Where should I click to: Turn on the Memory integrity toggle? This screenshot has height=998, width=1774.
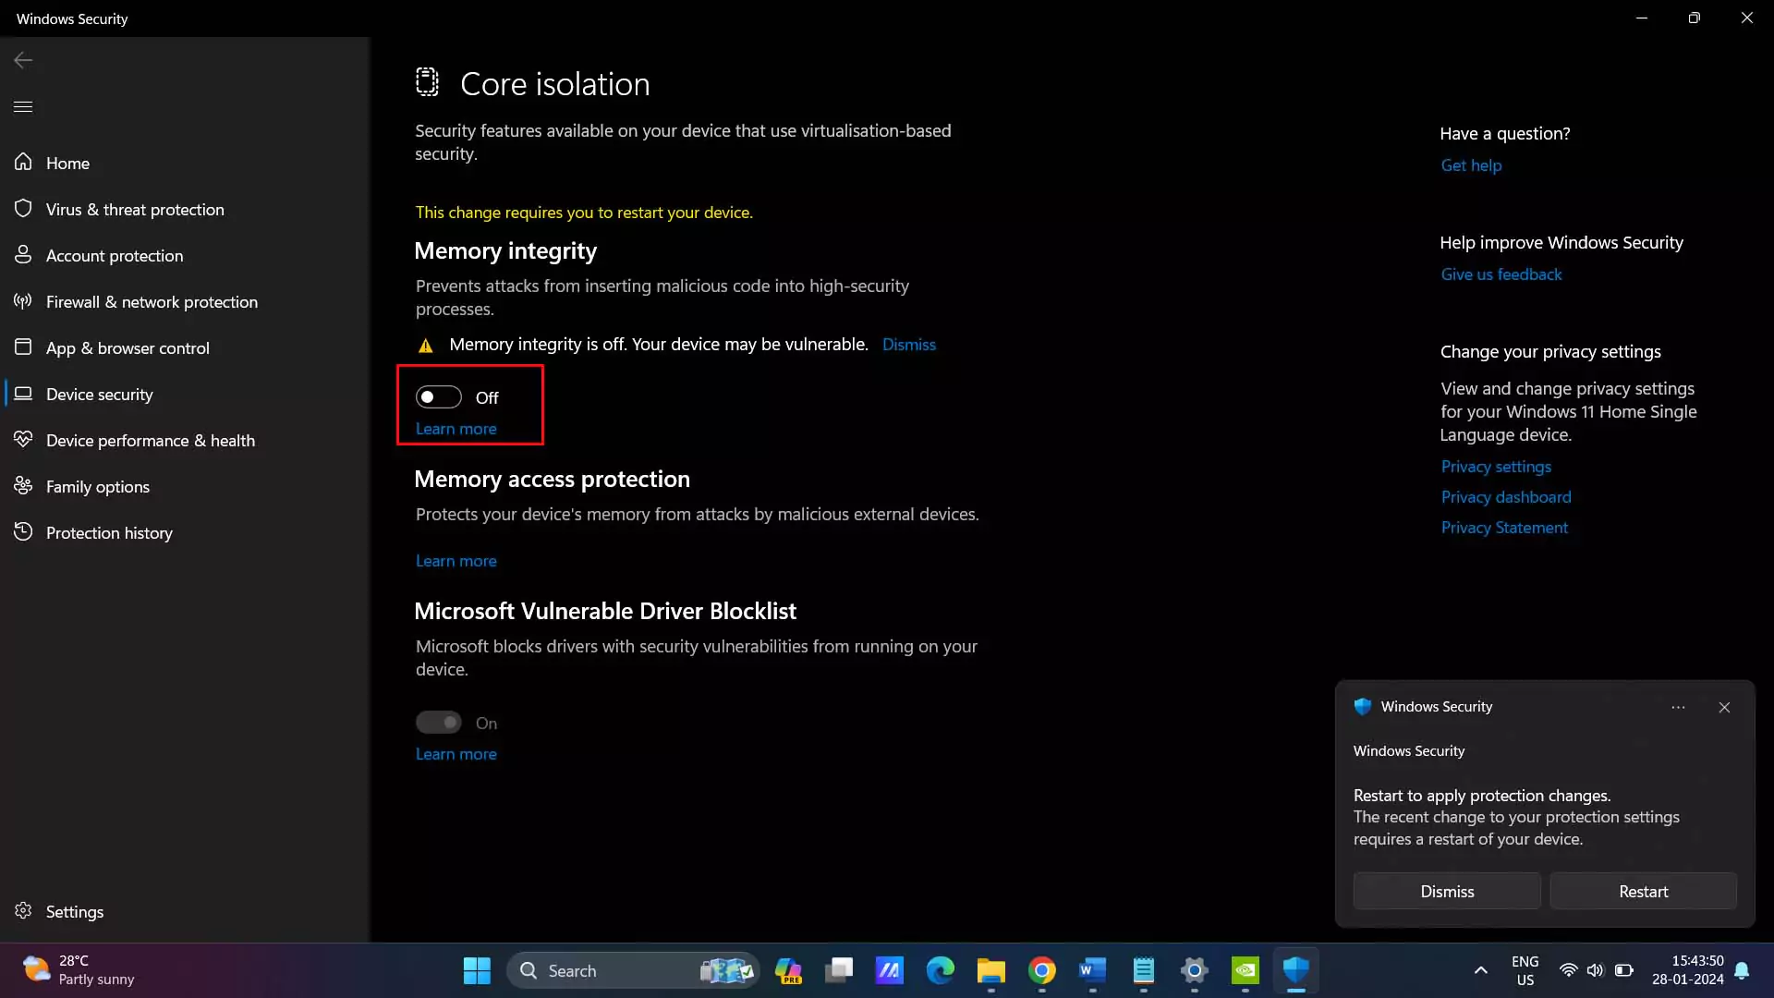click(438, 397)
